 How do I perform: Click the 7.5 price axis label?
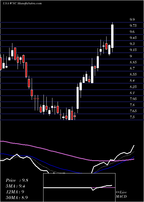point(132,117)
